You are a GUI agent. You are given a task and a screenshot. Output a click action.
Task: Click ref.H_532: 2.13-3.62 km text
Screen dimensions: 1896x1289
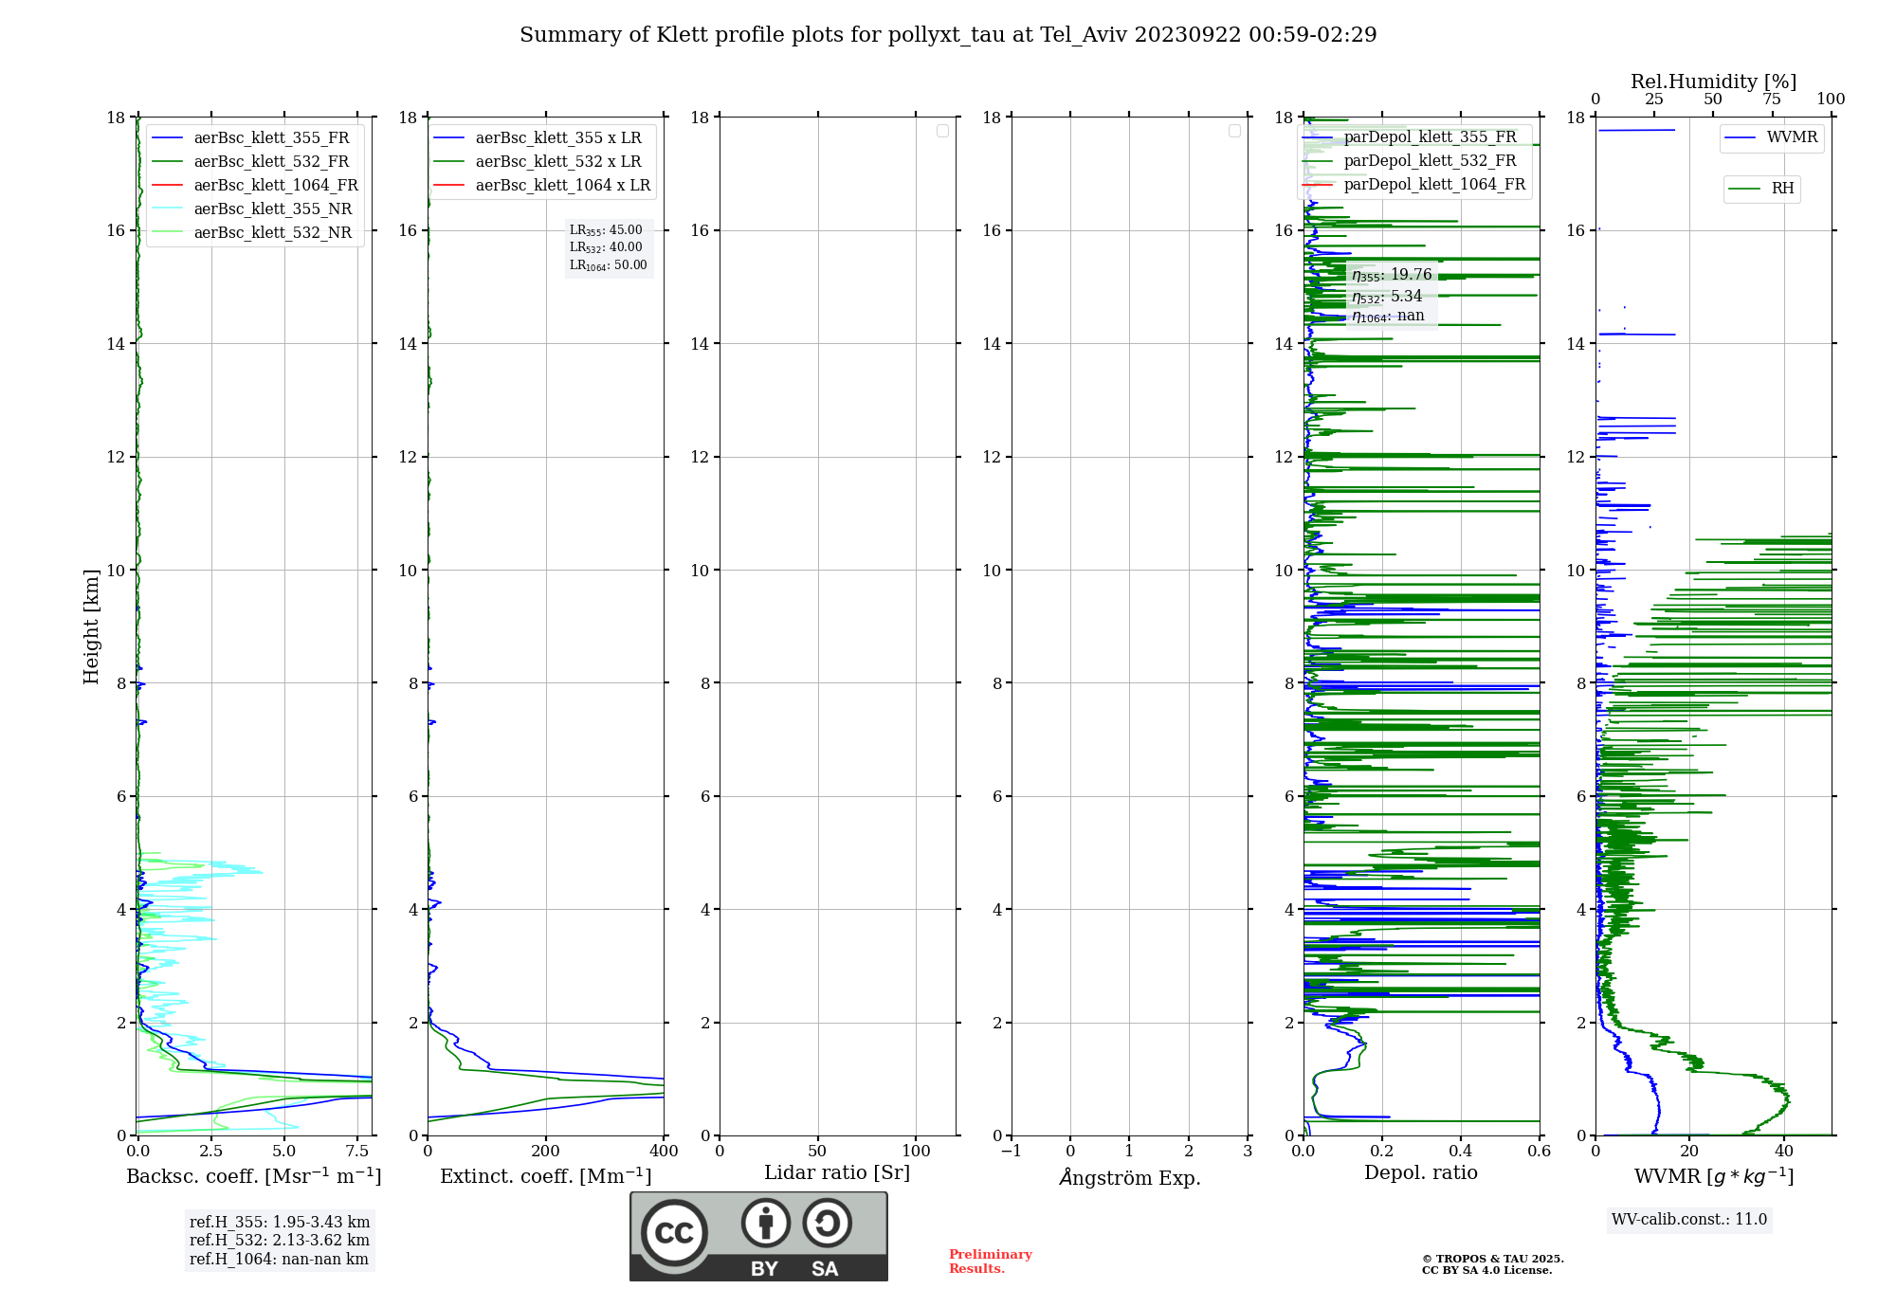(x=280, y=1241)
